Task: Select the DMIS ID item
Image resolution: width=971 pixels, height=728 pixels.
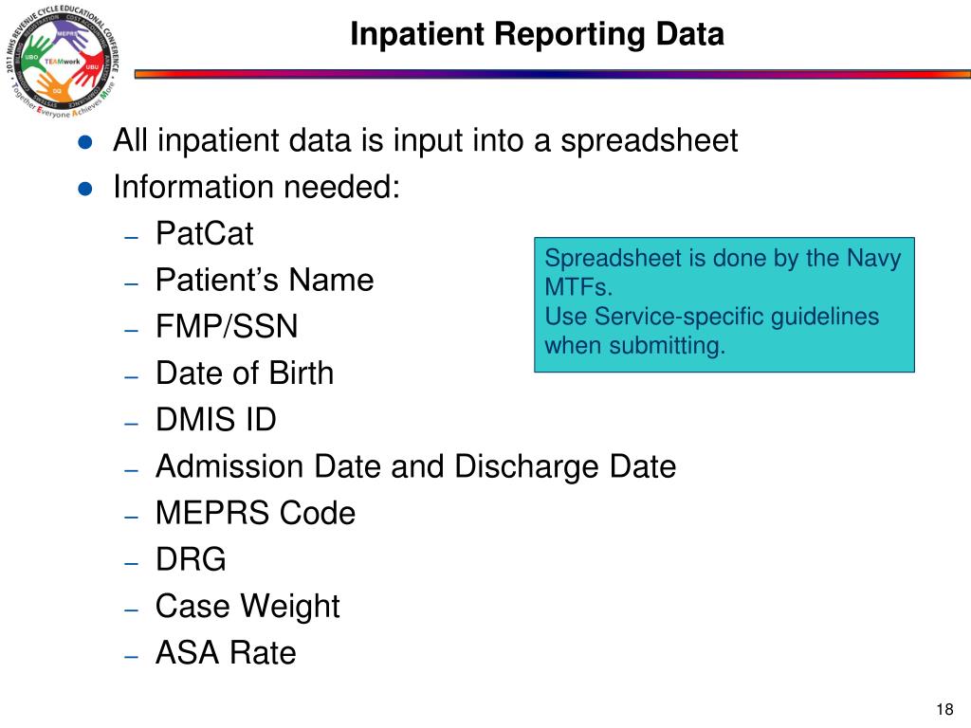Action: 216,420
